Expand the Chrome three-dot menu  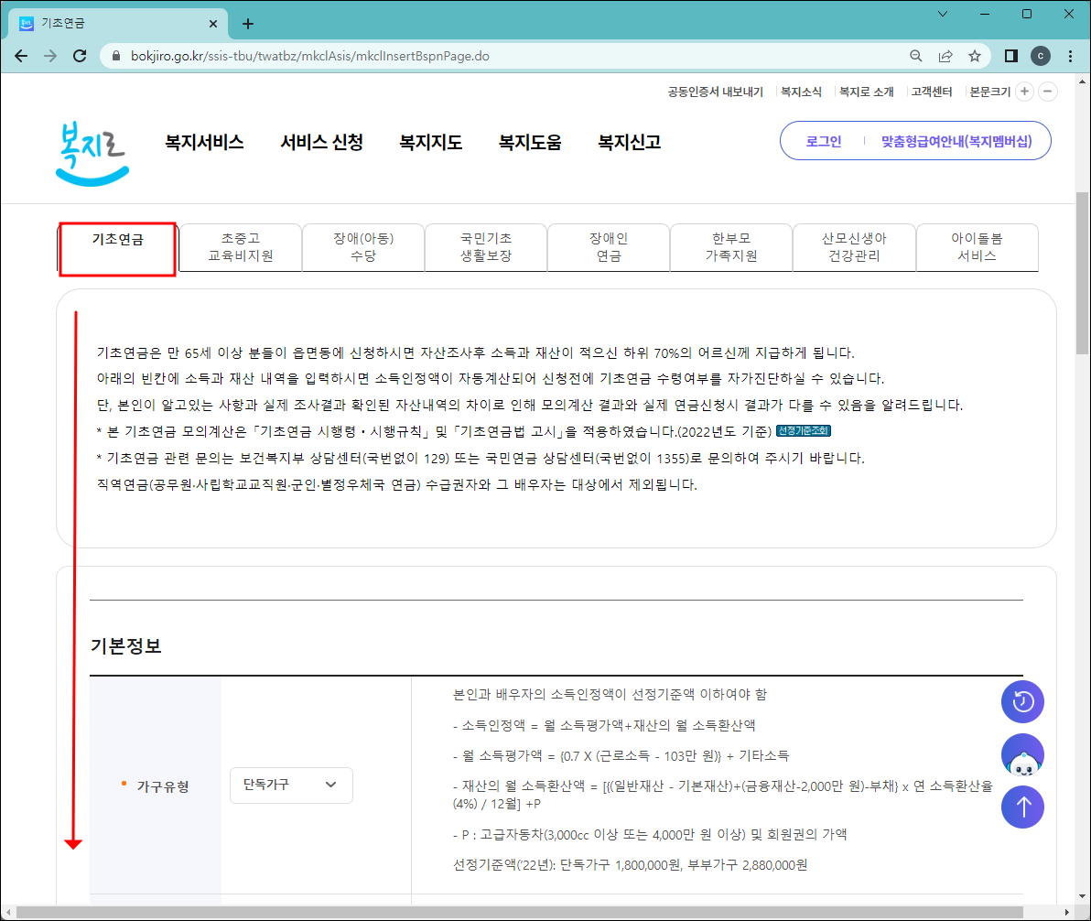pyautogui.click(x=1070, y=56)
